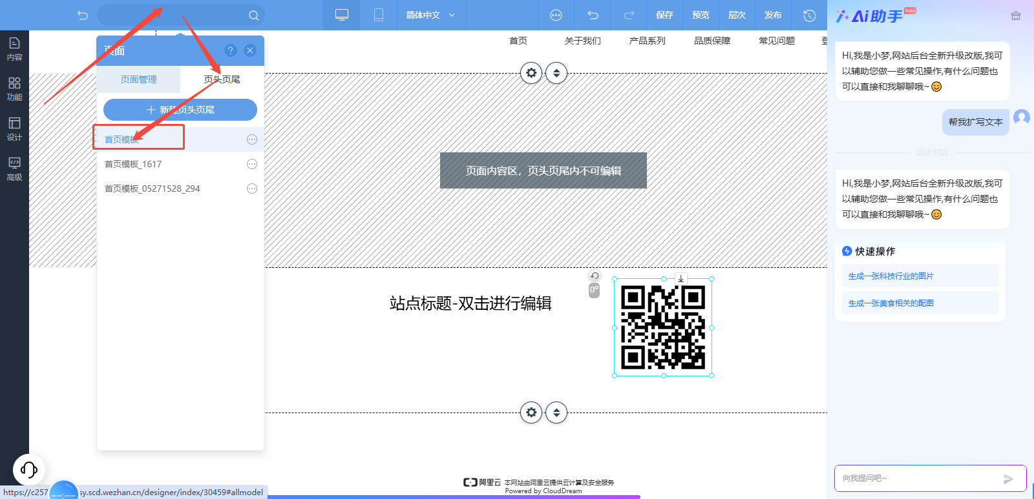
Task: Click the user avatar in AI chat
Action: (x=1022, y=117)
